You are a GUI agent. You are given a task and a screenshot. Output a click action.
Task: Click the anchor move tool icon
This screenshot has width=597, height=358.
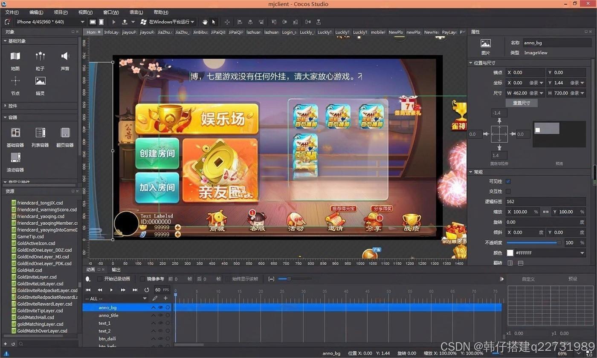tap(227, 22)
